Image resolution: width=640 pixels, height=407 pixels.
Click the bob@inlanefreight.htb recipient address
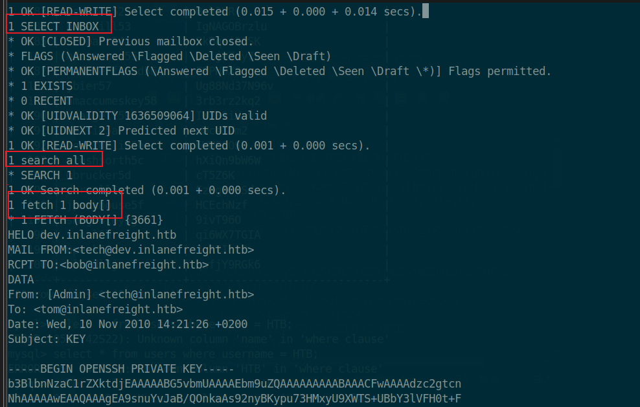click(134, 265)
